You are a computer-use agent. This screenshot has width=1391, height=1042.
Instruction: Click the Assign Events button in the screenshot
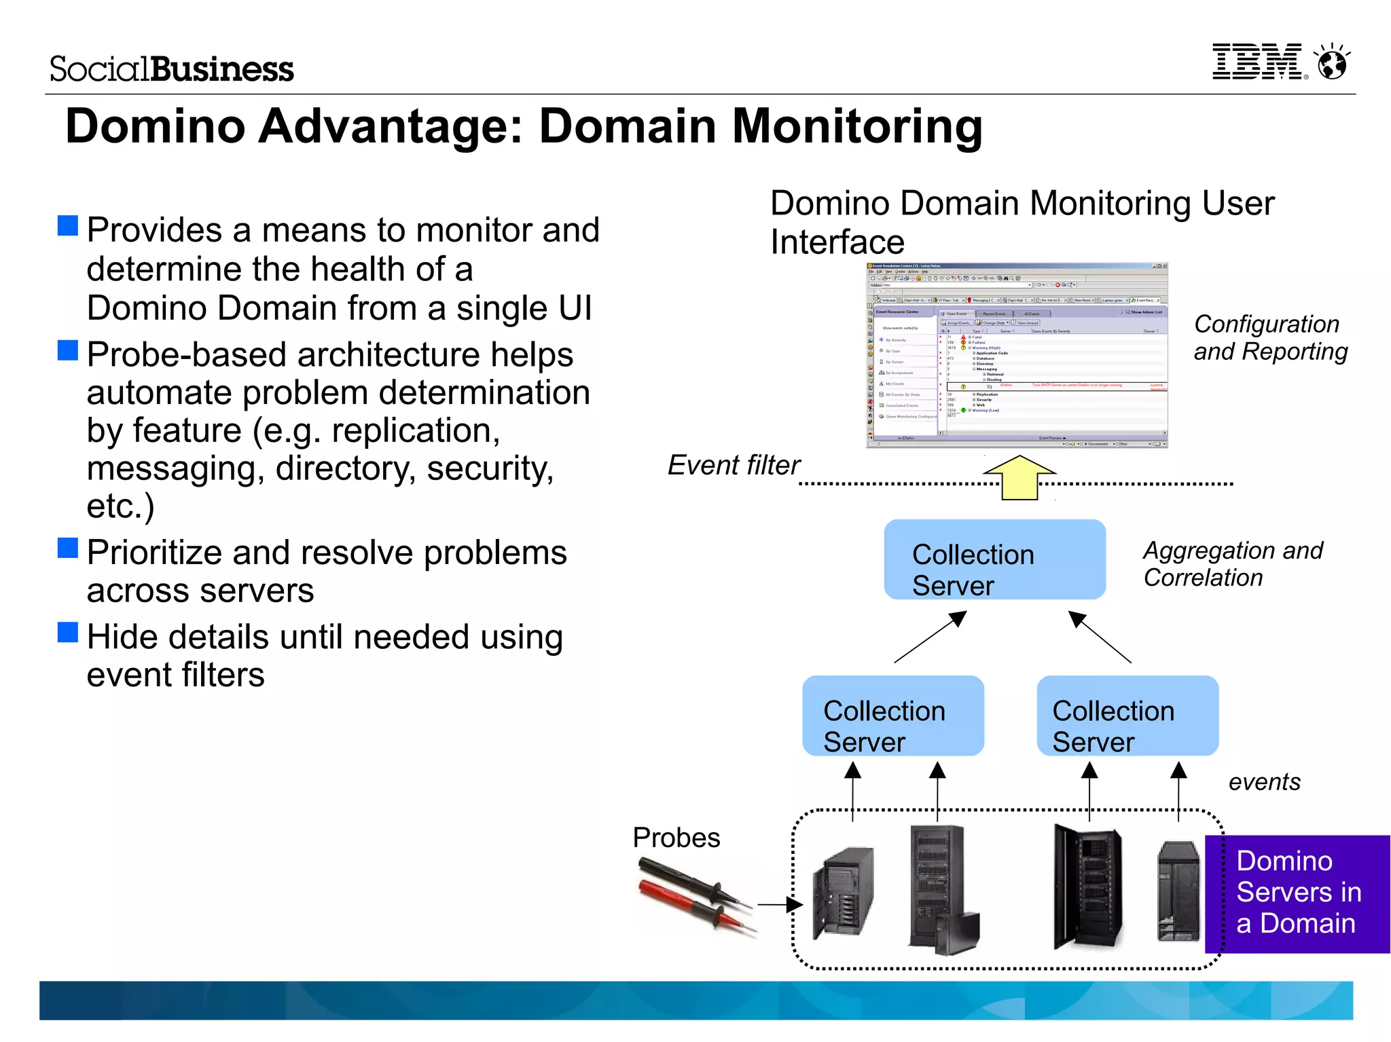pos(957,323)
